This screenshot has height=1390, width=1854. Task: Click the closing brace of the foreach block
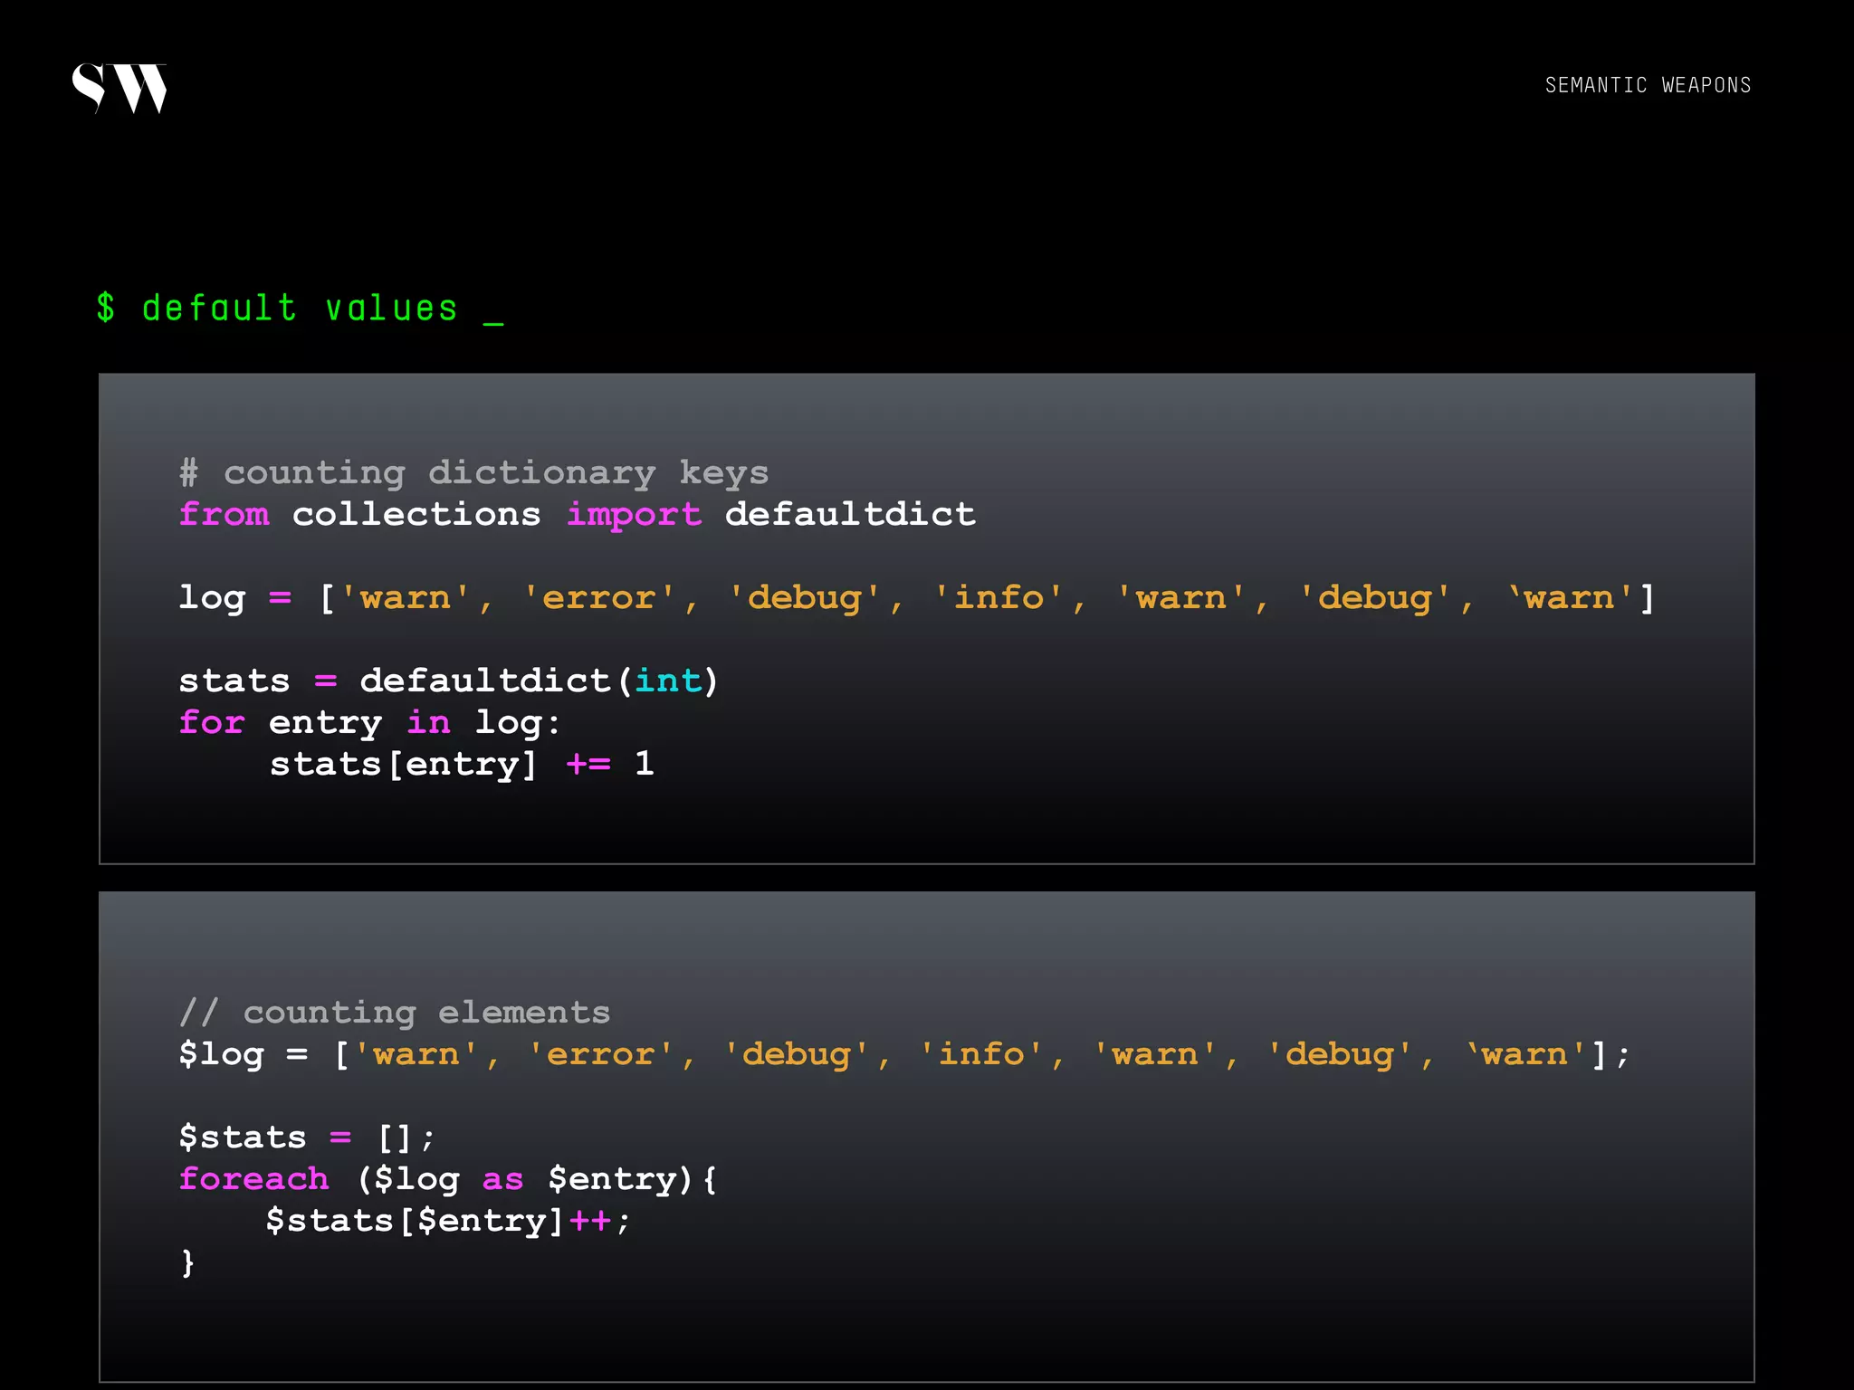(x=187, y=1262)
